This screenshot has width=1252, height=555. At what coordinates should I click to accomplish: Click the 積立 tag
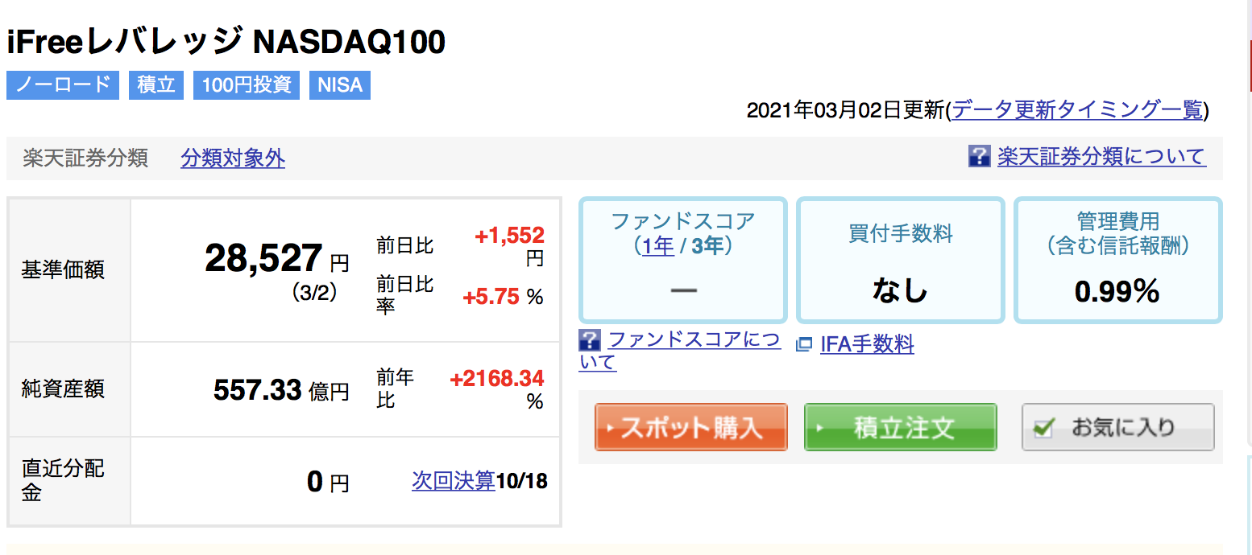156,85
